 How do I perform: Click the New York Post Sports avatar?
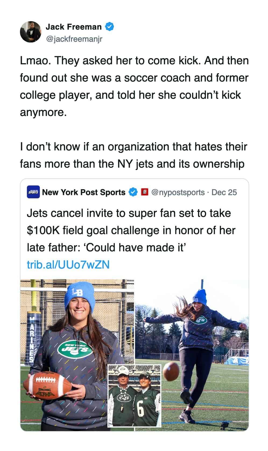(x=33, y=192)
